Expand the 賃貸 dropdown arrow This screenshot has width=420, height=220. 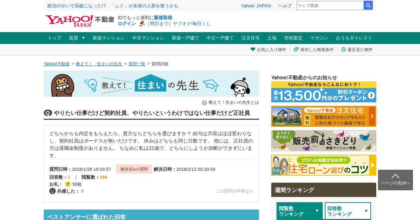point(83,38)
